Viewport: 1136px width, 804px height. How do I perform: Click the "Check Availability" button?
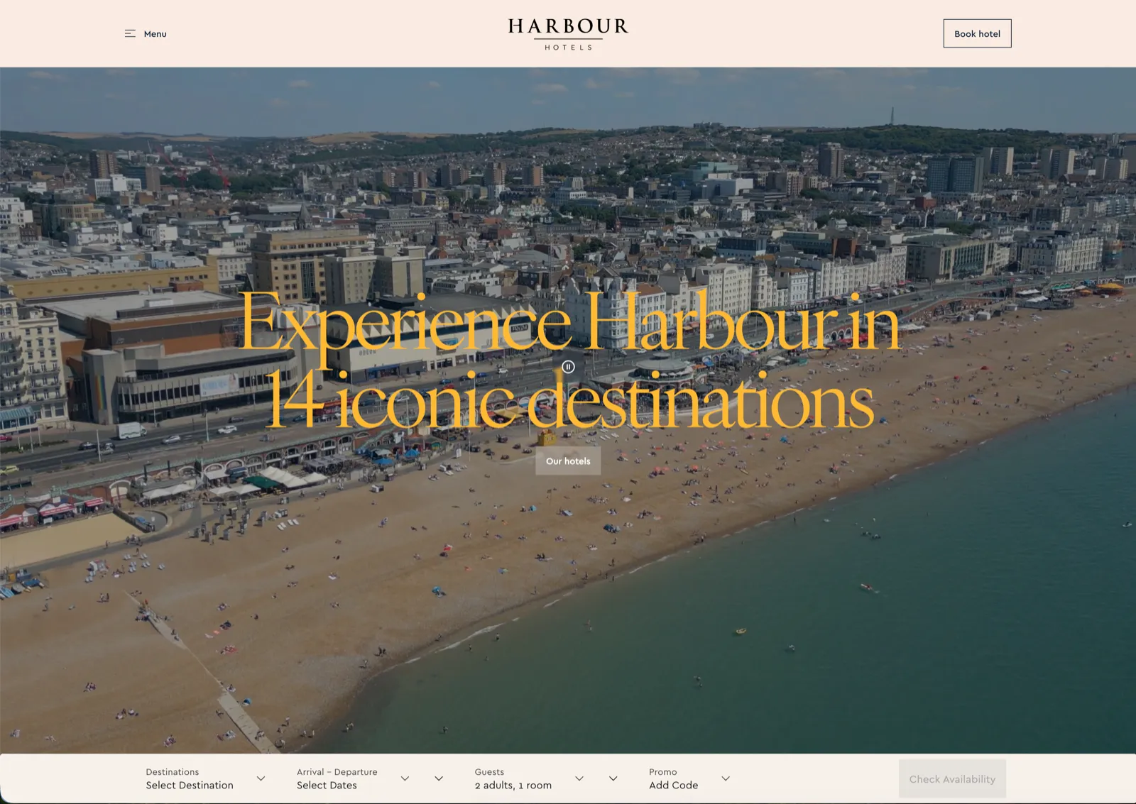click(x=951, y=778)
